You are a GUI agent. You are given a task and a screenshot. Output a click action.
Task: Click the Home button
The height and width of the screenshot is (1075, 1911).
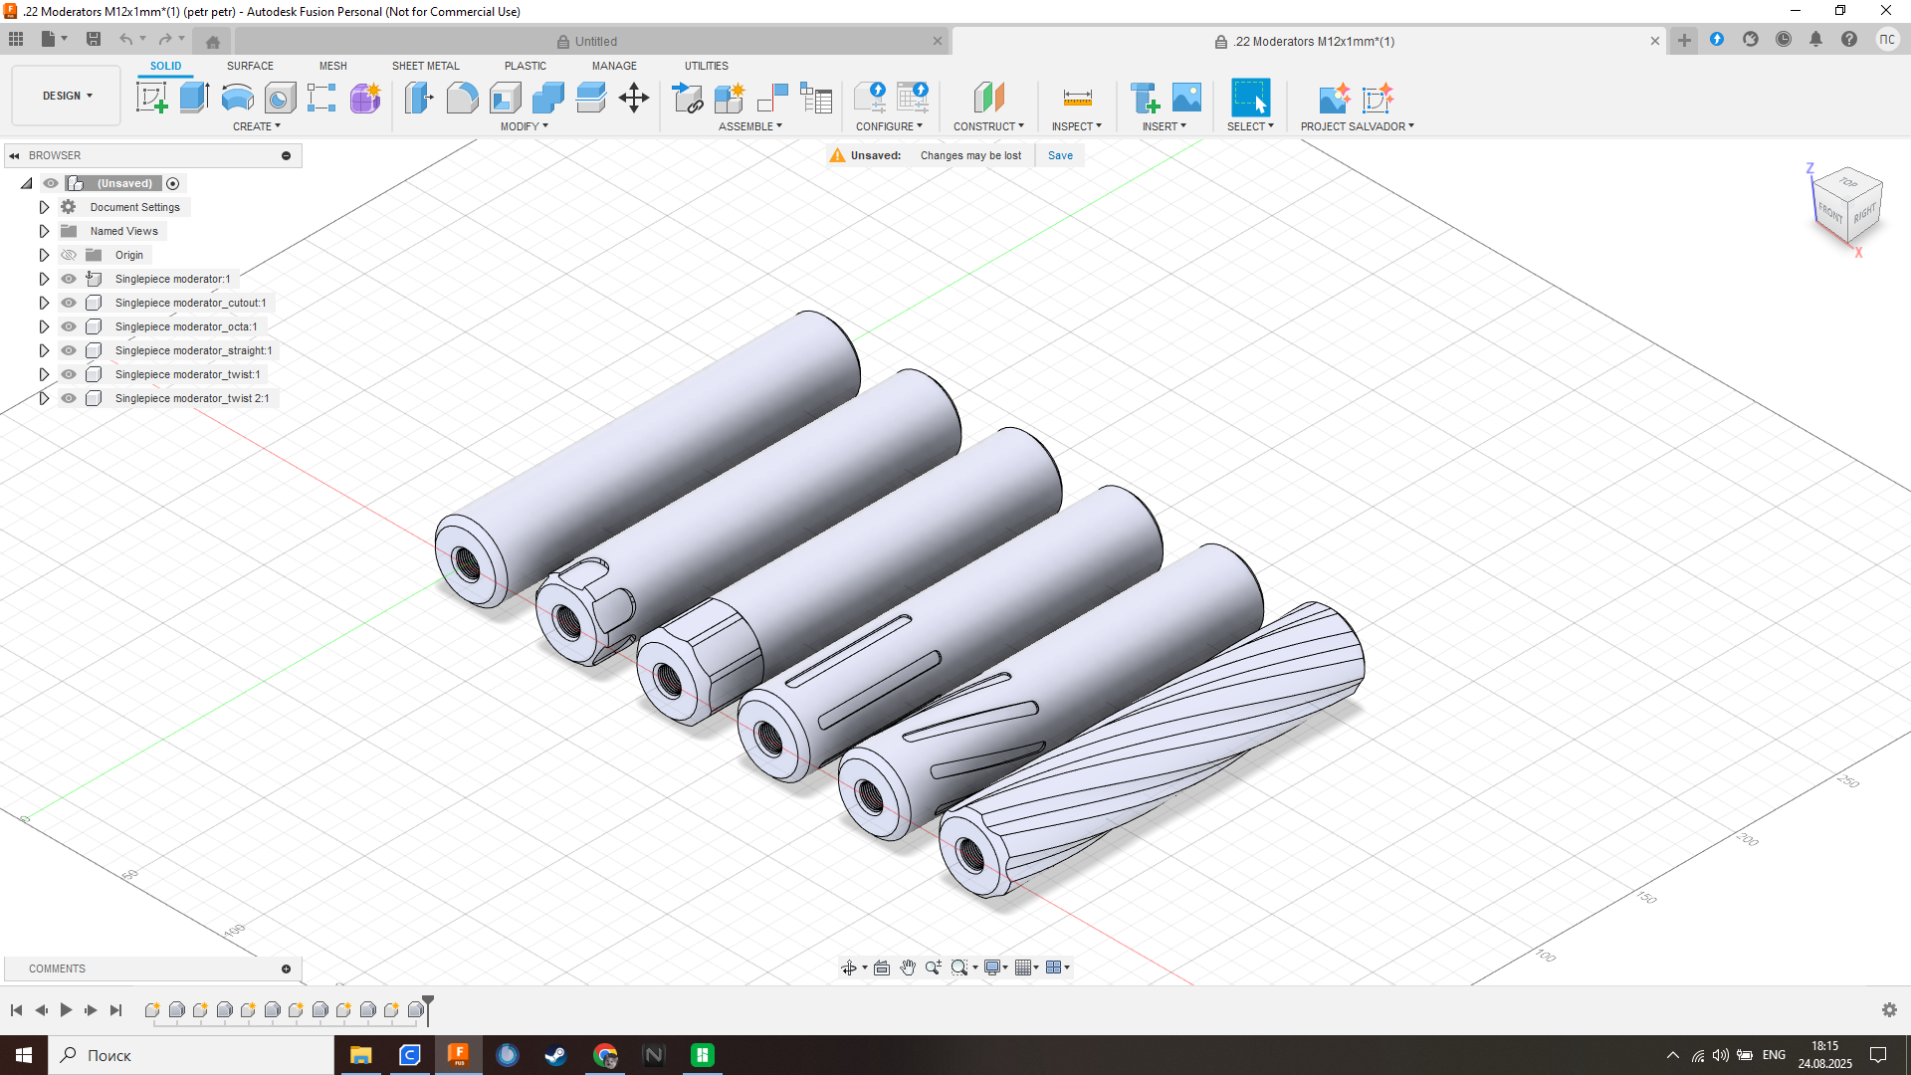[x=213, y=41]
